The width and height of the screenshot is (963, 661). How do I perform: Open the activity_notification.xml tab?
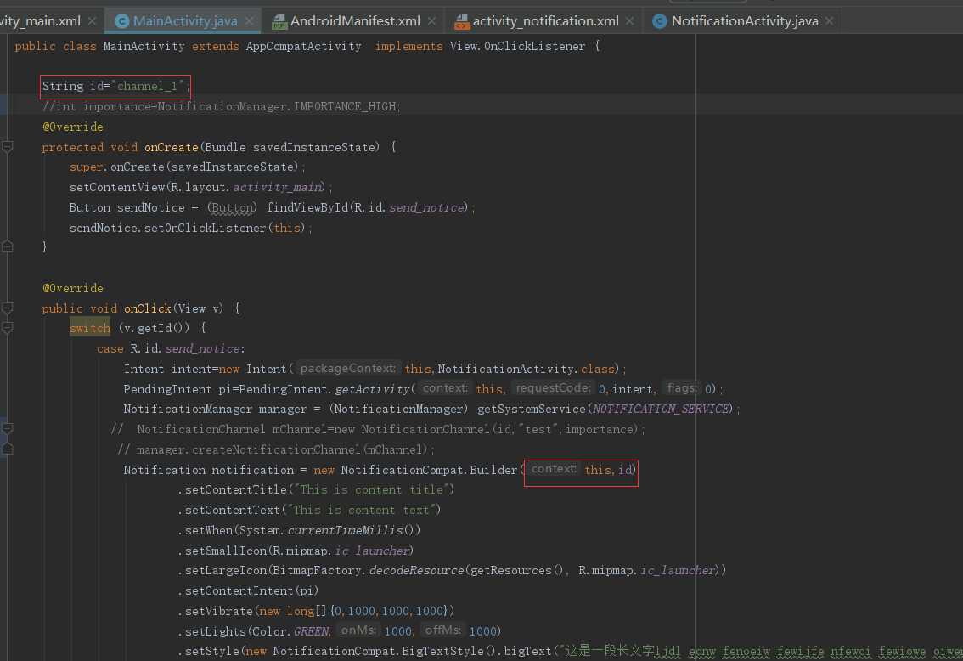(544, 21)
